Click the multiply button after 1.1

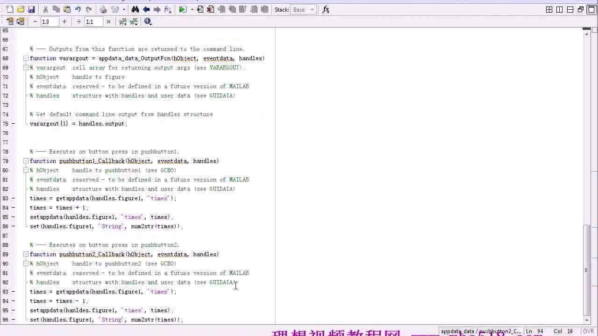(x=108, y=21)
